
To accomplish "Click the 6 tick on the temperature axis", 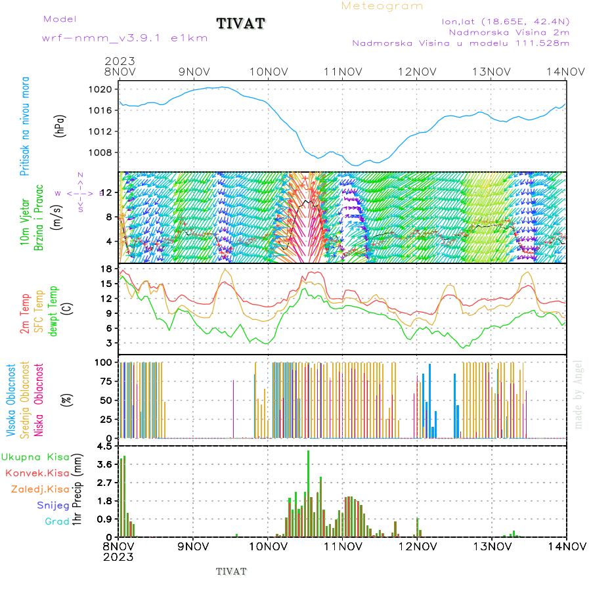I will 109,328.
